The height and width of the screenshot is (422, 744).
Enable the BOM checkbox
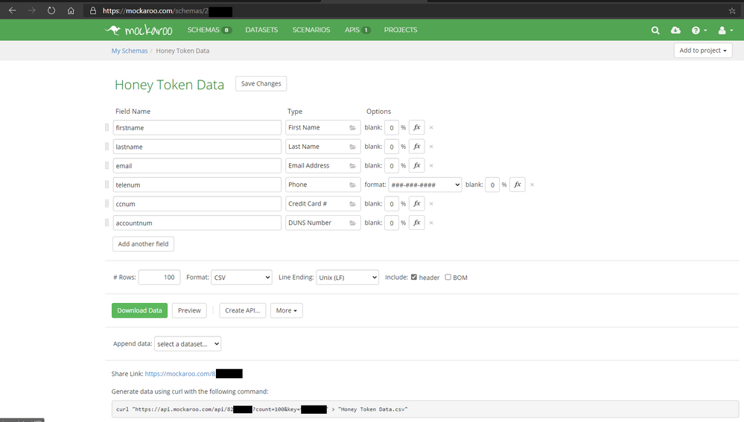(448, 277)
